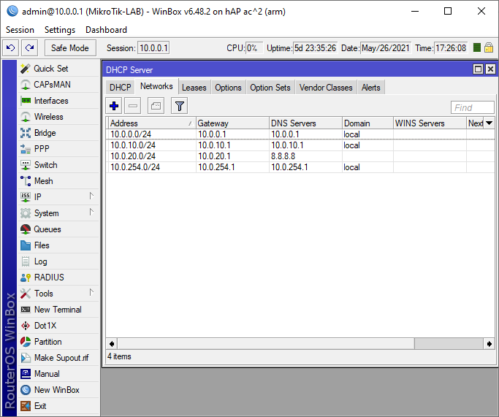Viewport: 499px width, 417px height.
Task: Open the Queues sidebar item
Action: click(58, 229)
